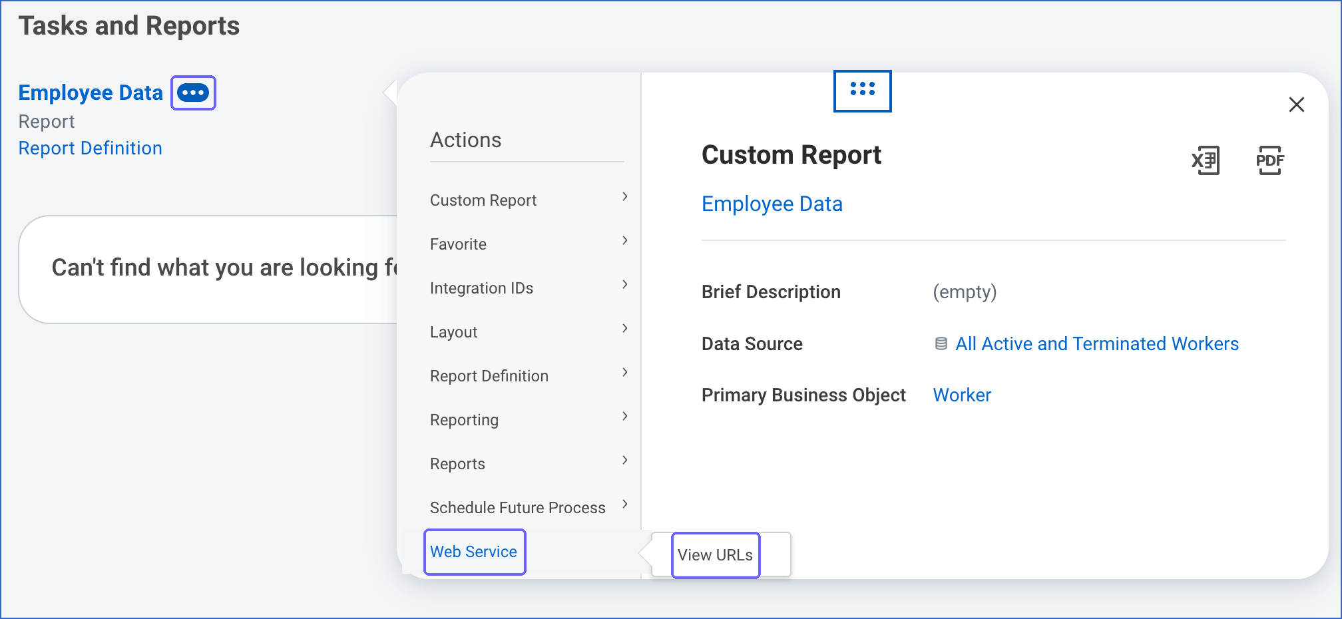Click the six-dot drag handle on the popup
This screenshot has width=1342, height=619.
(863, 89)
